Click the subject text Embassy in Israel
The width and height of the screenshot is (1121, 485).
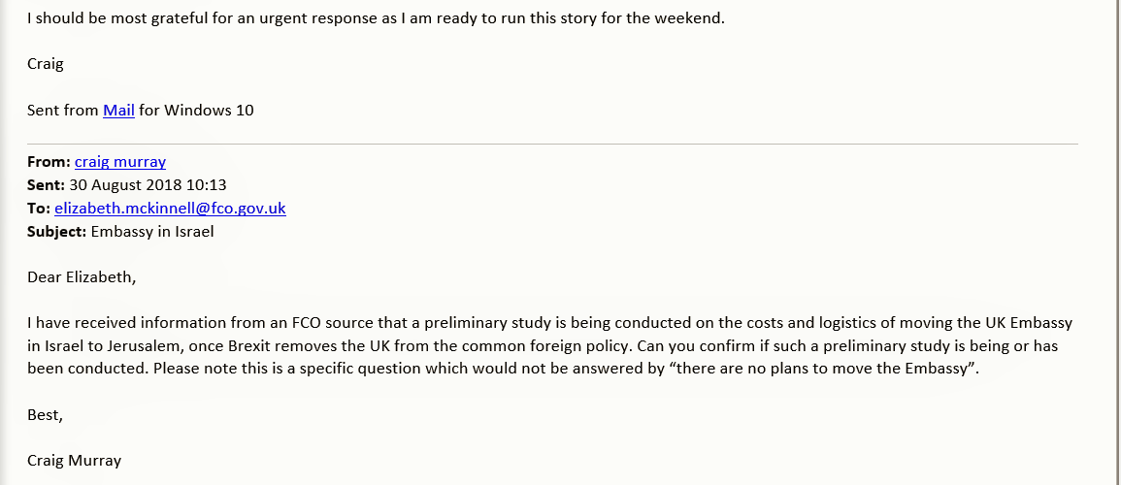pos(151,232)
